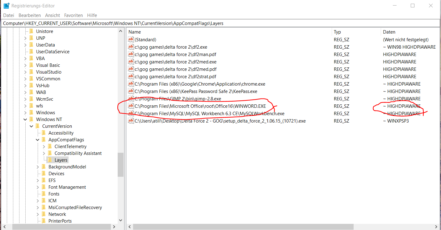Select the EFS key

(52, 180)
